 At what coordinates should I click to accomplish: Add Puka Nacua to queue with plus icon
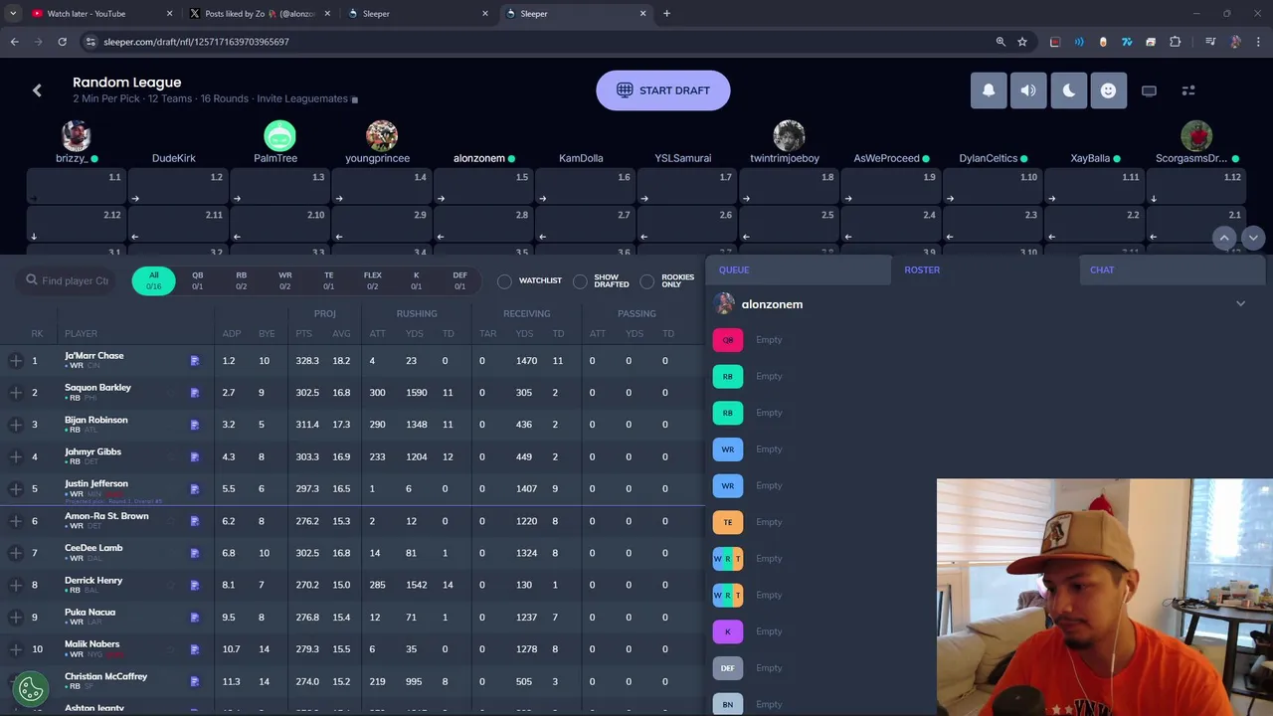click(16, 618)
